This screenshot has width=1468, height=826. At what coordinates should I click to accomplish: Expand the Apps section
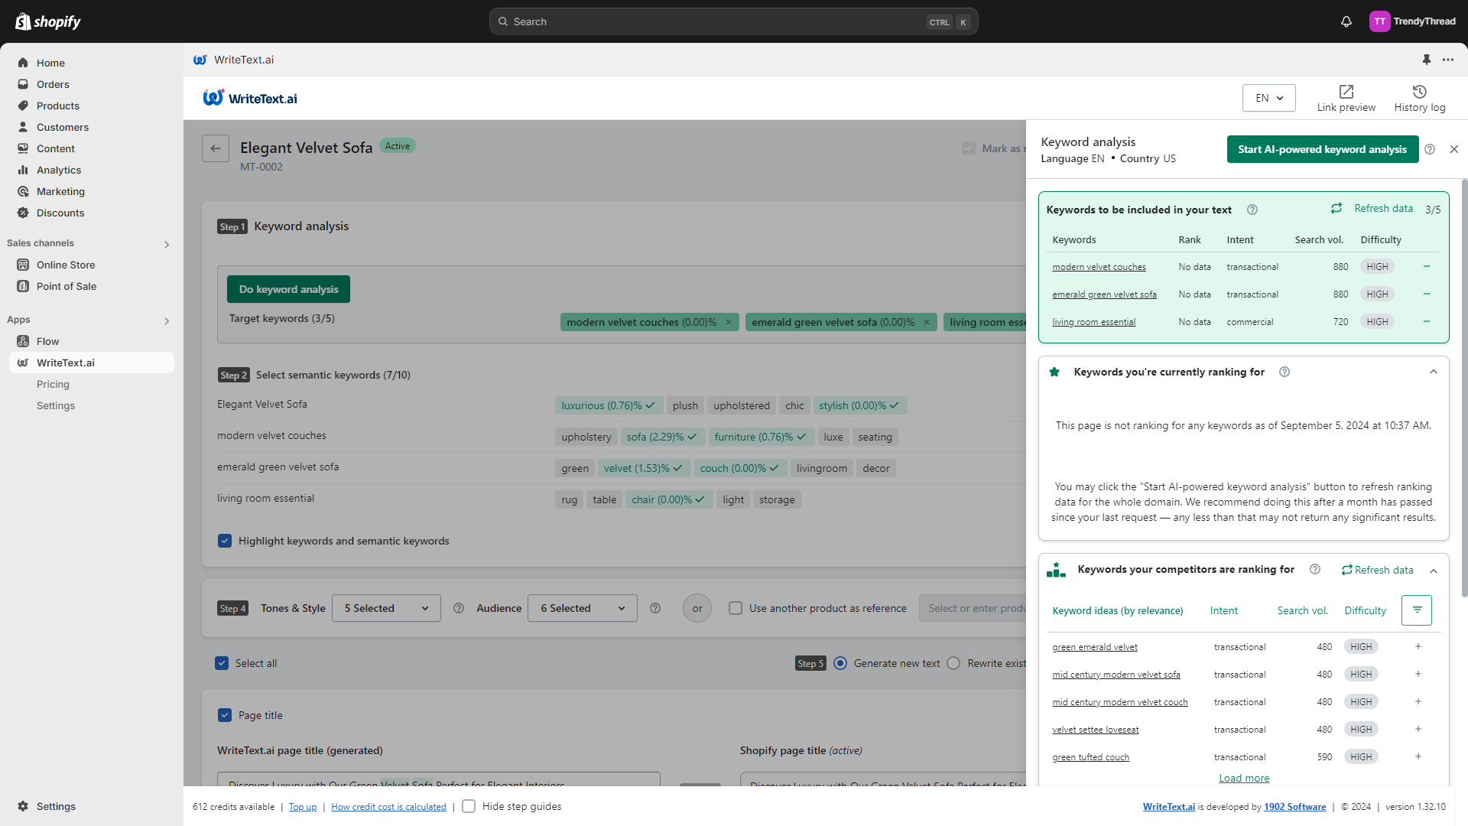[167, 321]
